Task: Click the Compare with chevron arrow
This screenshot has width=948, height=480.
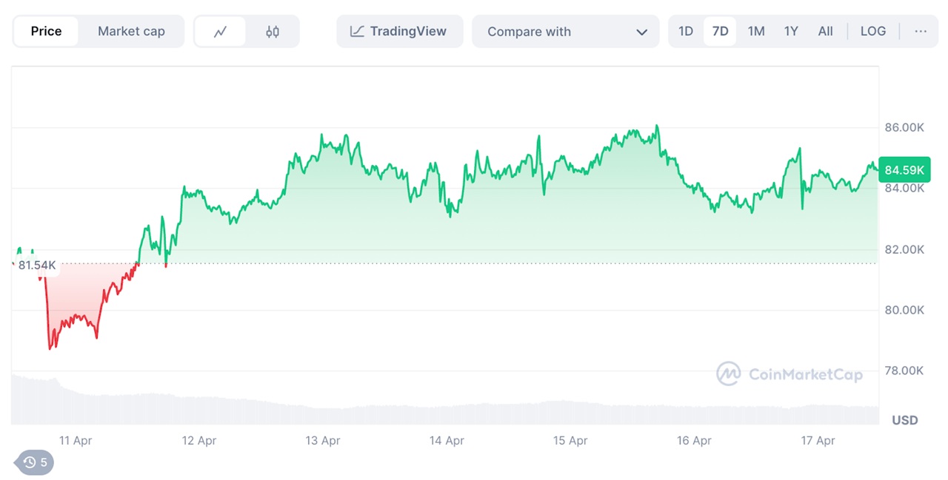Action: [x=641, y=32]
